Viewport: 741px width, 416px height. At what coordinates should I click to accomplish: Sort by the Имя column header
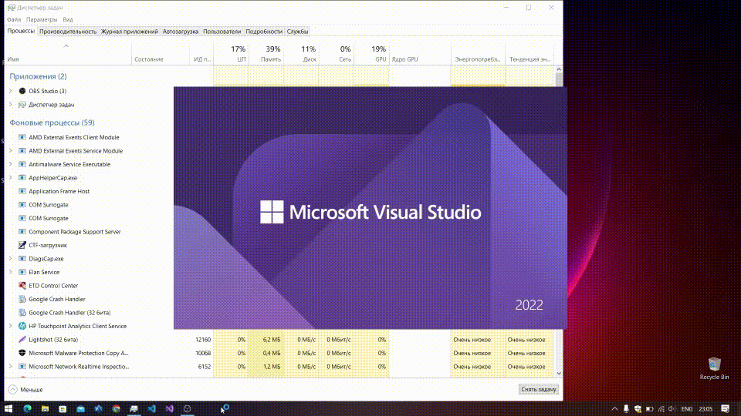[x=68, y=54]
